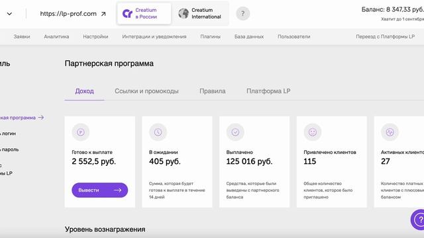Open the База данных menu item
Image resolution: width=424 pixels, height=238 pixels.
249,37
